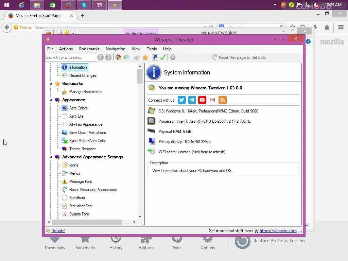Open the Actions menu

[x=66, y=49]
